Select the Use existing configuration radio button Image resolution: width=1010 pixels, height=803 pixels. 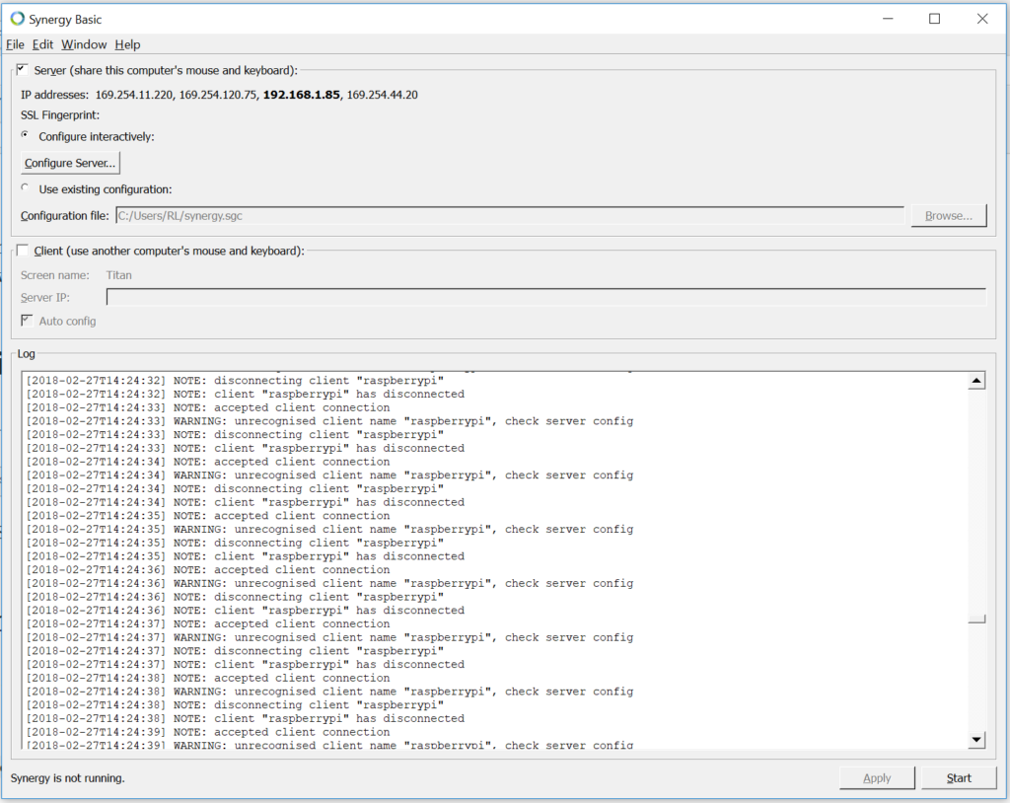(x=25, y=188)
